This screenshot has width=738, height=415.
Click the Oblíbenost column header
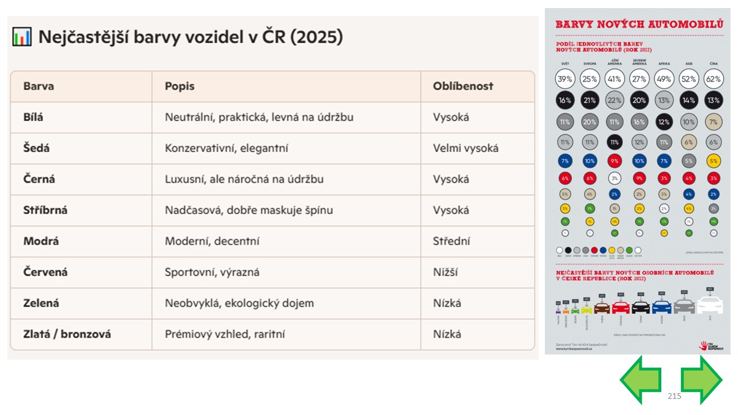tap(464, 86)
